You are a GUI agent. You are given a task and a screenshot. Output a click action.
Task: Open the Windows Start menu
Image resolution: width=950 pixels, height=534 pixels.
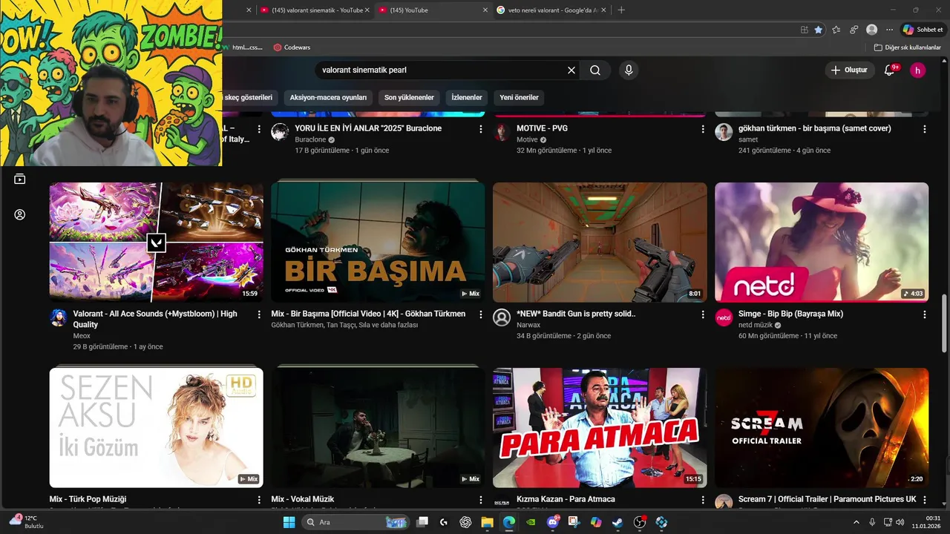coord(289,522)
